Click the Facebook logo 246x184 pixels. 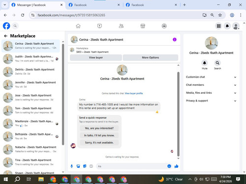6,26
